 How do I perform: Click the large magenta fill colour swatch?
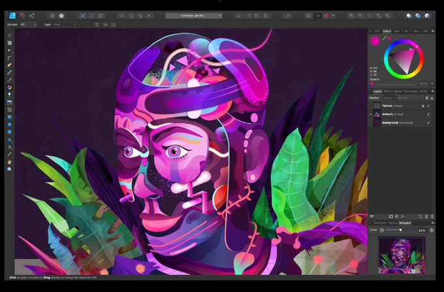tap(375, 41)
